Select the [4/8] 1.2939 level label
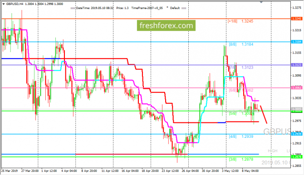The image size is (304, 175). coord(241,136)
